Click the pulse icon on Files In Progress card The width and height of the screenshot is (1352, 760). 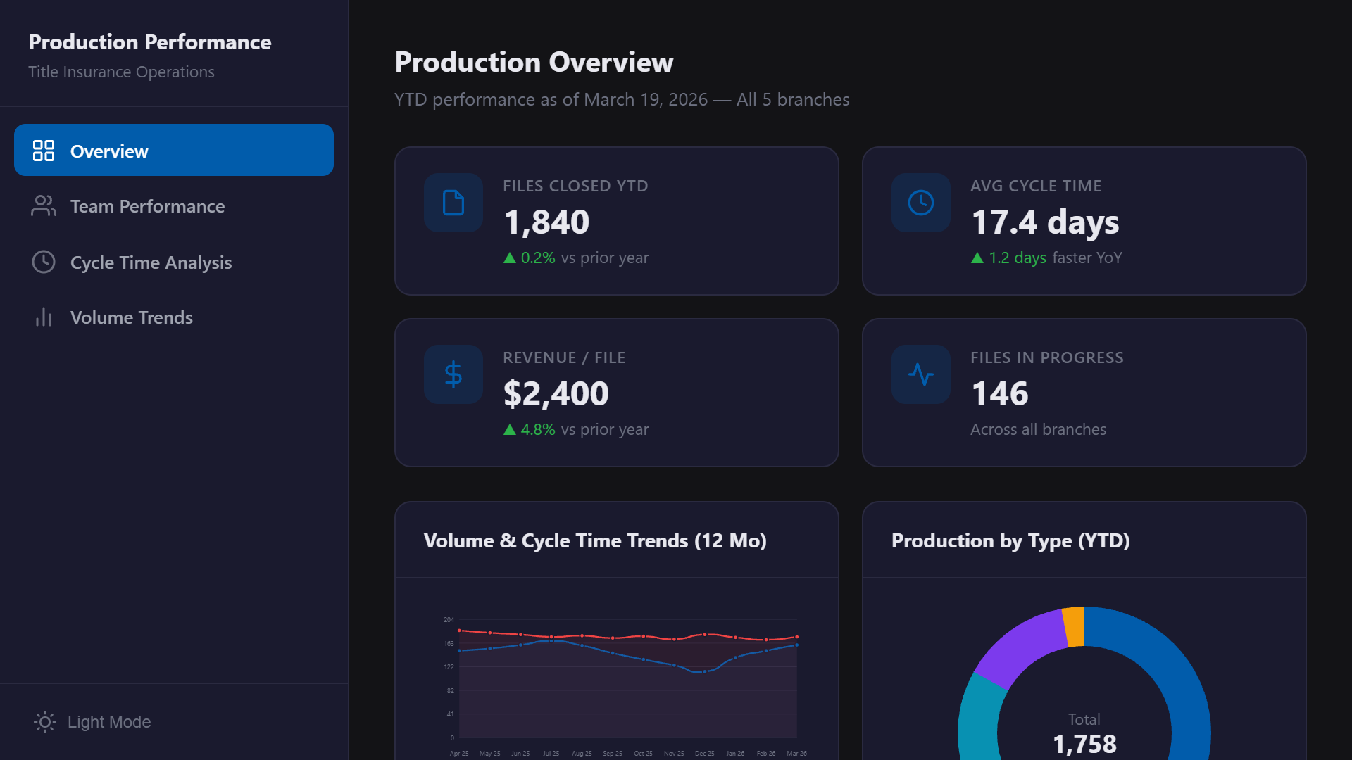920,374
